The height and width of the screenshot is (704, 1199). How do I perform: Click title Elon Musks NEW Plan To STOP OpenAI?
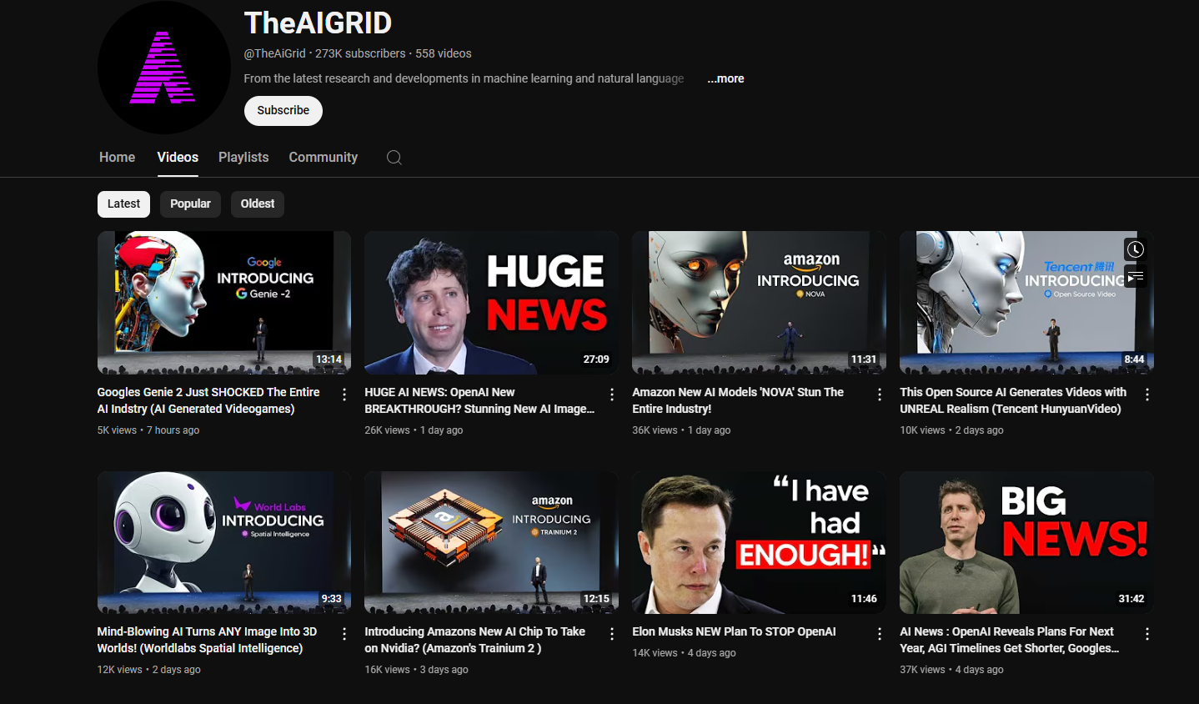pos(734,631)
